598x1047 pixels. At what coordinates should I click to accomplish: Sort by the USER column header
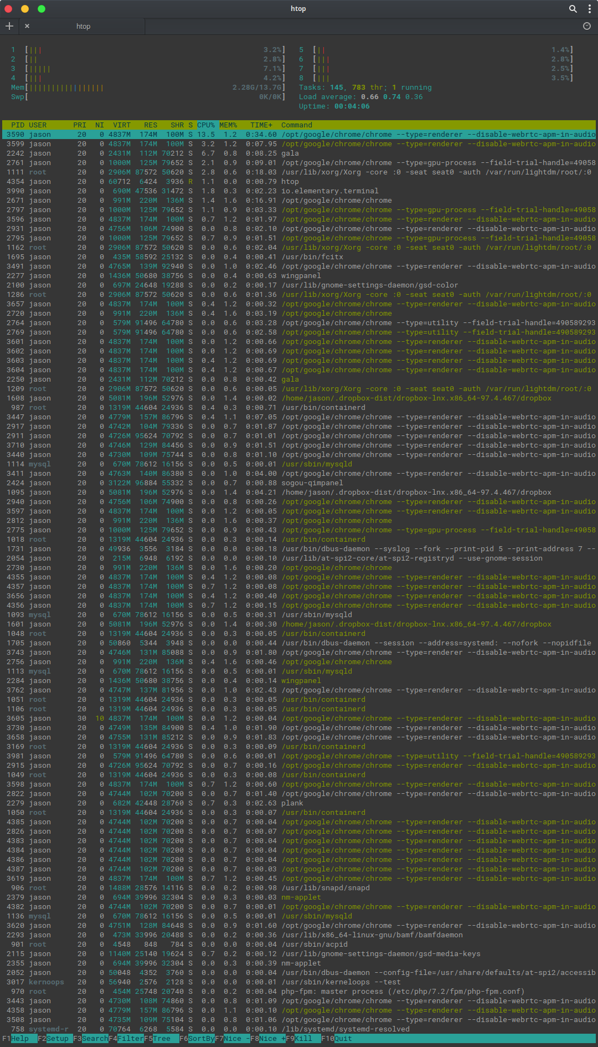[x=38, y=125]
